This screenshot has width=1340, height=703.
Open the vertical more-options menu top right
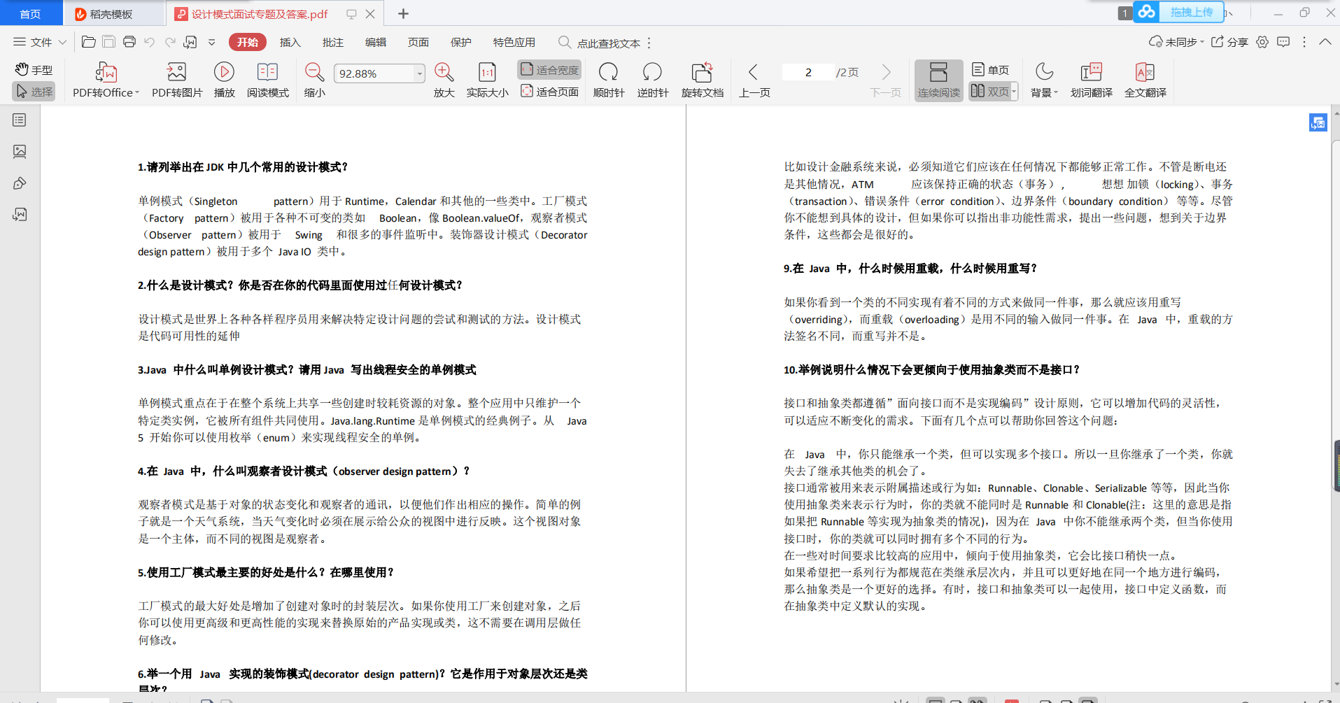pos(1304,42)
